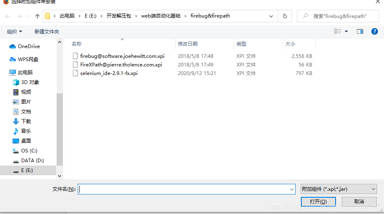Image resolution: width=384 pixels, height=214 pixels.
Task: Sort by 类型 column header
Action: pyautogui.click(x=241, y=44)
